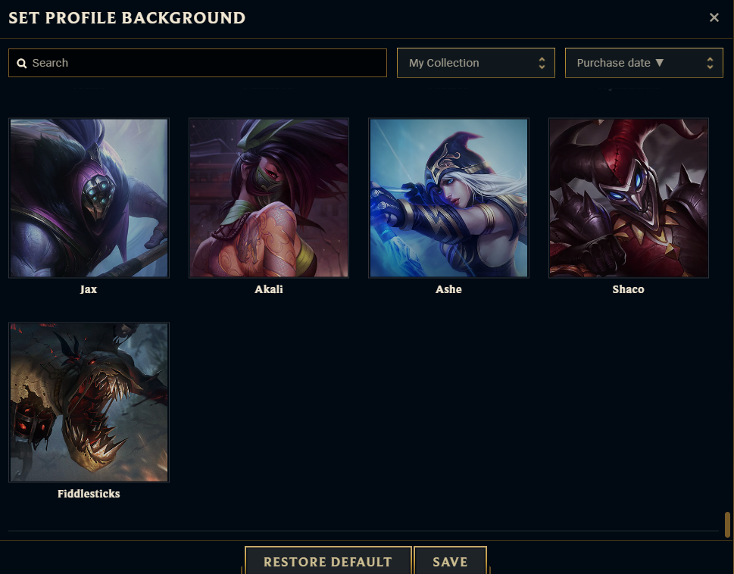This screenshot has height=574, width=734.
Task: Click the sort direction arrow beside Purchase date
Action: coord(660,62)
